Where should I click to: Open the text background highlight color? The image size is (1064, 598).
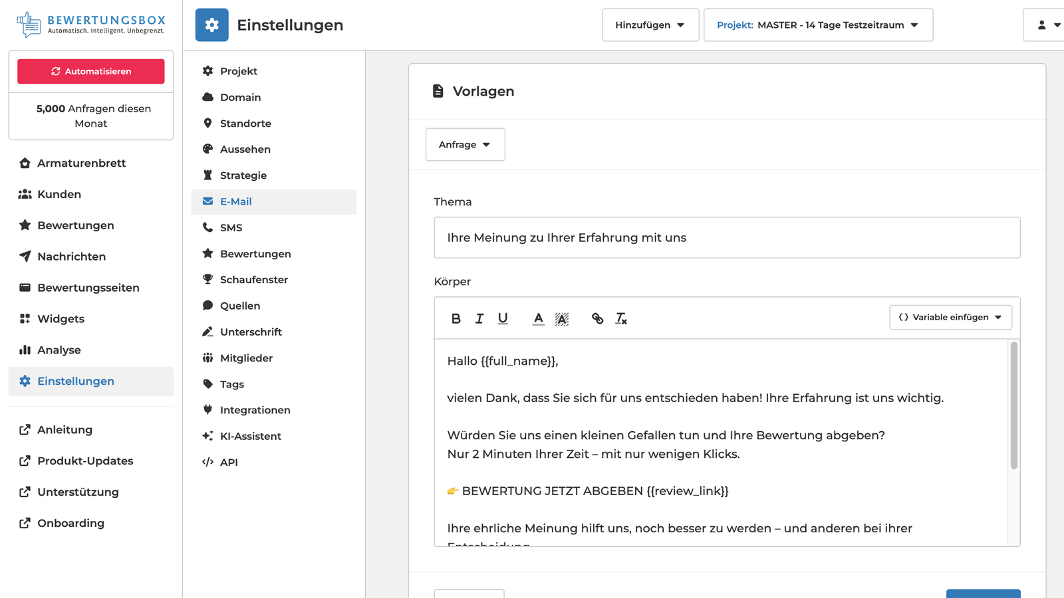[x=562, y=319]
